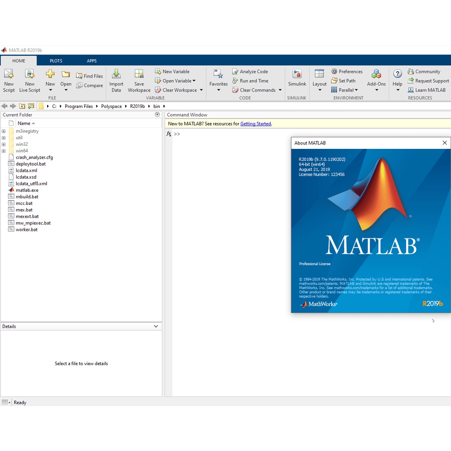The image size is (451, 451).
Task: Select mw_mpiexec.bat file
Action: 33,223
